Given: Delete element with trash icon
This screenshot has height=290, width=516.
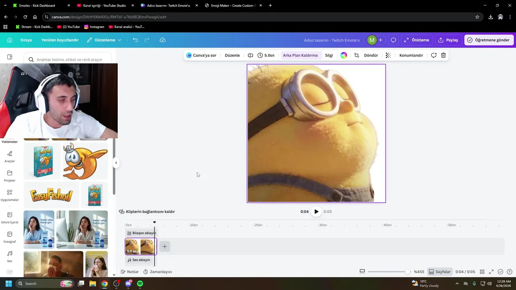Looking at the screenshot, I should click(443, 55).
